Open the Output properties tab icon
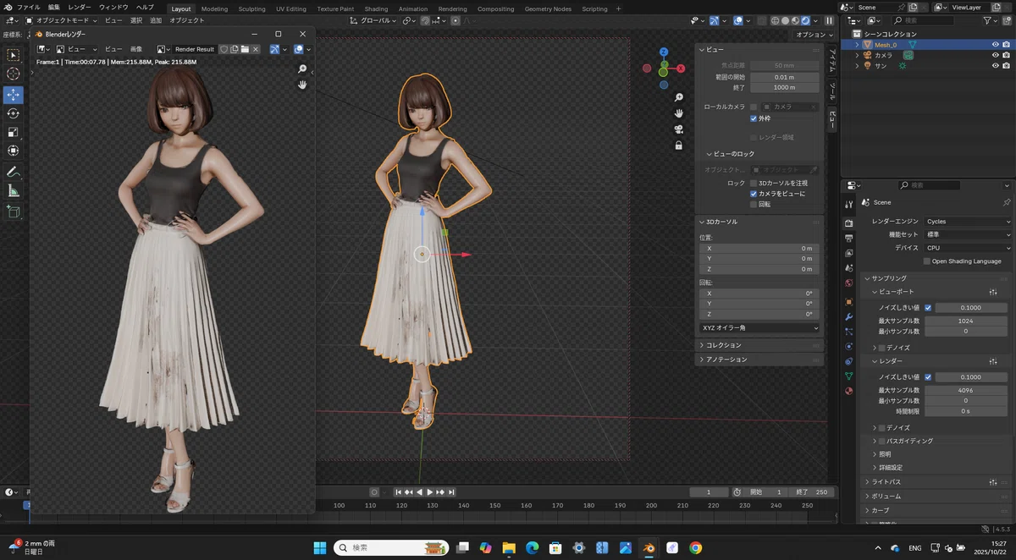1016x560 pixels. [x=849, y=239]
